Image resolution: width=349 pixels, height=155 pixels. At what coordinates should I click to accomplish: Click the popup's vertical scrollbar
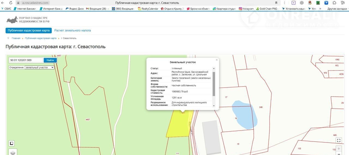(x=214, y=84)
